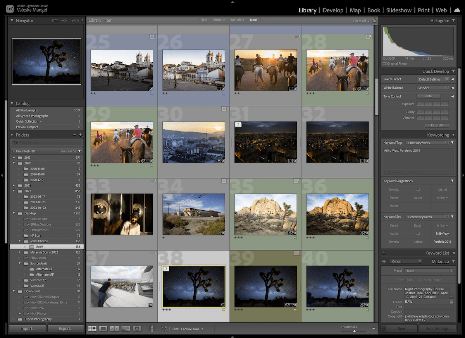Click the plus icon on the Folders panel
This screenshot has height=338, width=465.
point(81,135)
